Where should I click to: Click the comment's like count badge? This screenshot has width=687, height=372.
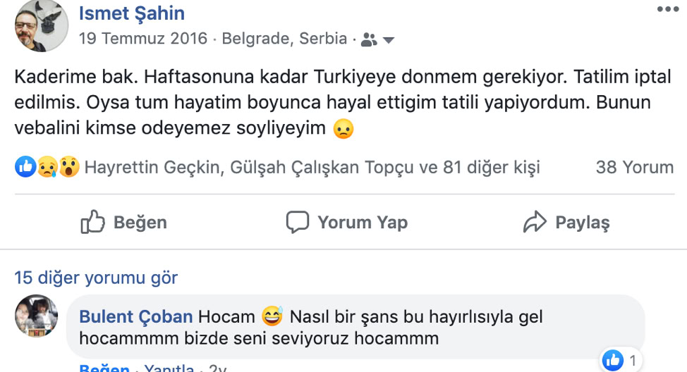click(x=621, y=360)
